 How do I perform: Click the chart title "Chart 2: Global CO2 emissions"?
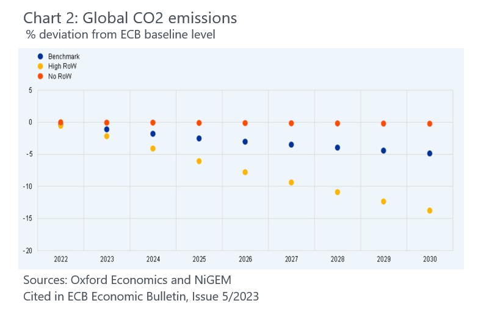(x=129, y=18)
